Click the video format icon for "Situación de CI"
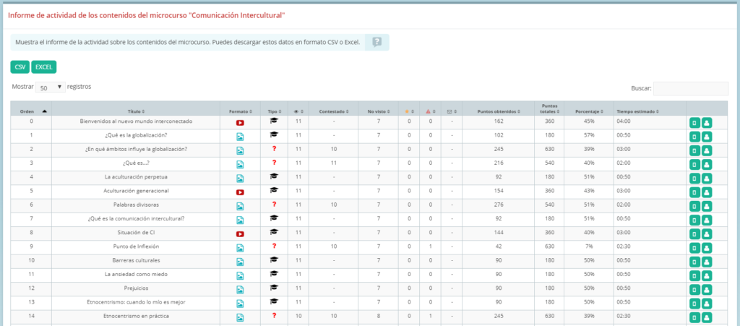 pos(240,234)
